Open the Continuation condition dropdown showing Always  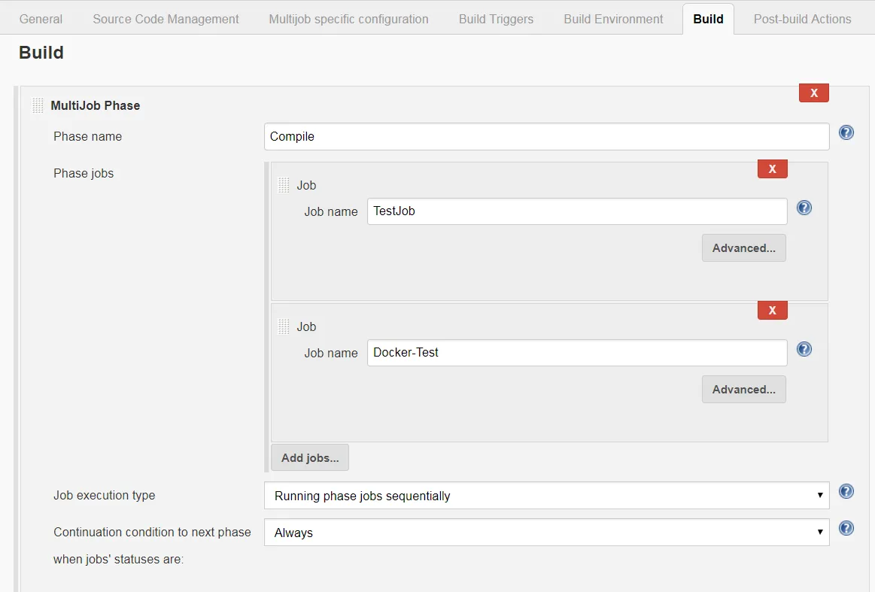pyautogui.click(x=546, y=533)
